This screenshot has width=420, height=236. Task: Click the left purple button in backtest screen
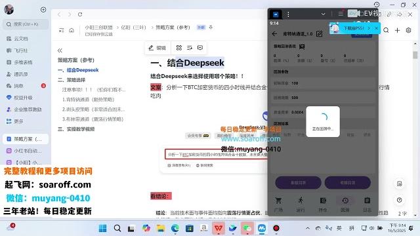[298, 182]
